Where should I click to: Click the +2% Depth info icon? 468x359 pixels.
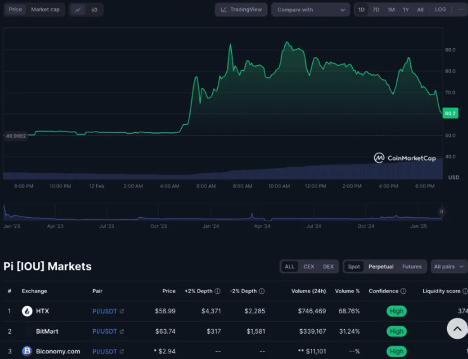(x=218, y=291)
